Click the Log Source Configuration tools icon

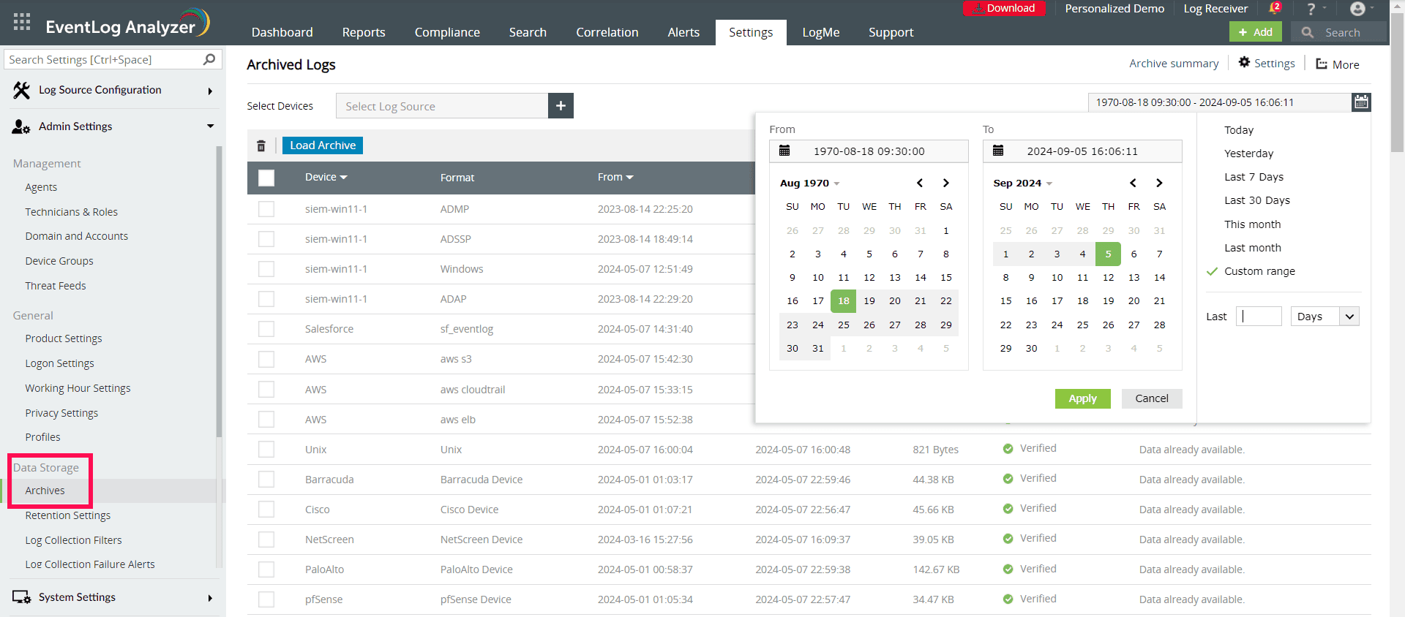[x=22, y=90]
